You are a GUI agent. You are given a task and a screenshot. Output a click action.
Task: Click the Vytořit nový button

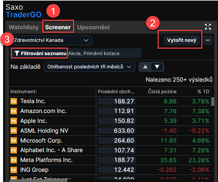coord(181,40)
